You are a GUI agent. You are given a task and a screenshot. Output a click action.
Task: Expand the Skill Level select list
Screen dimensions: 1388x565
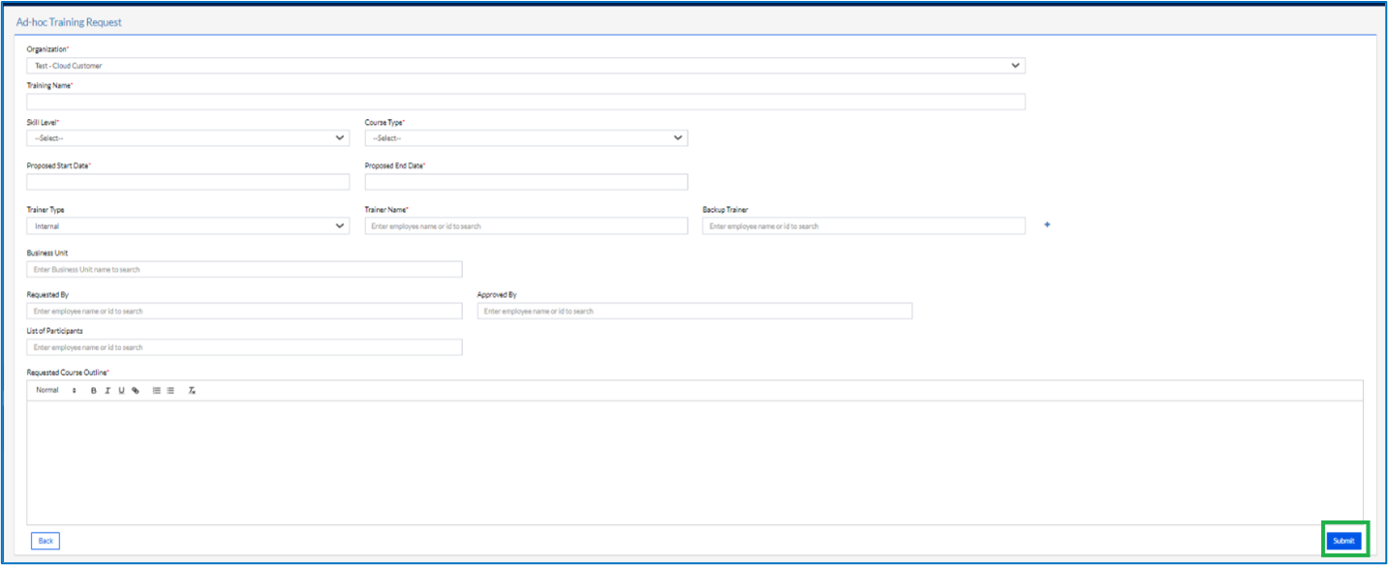click(188, 138)
